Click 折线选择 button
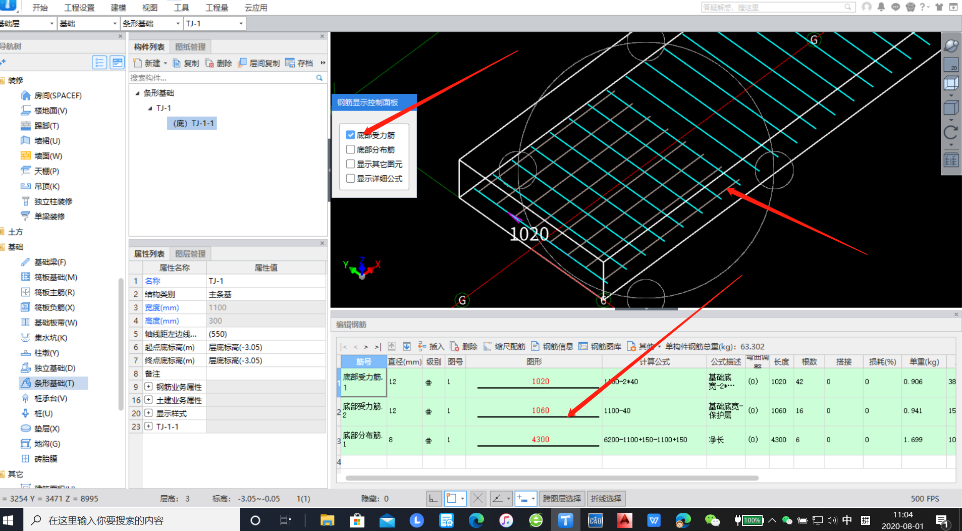This screenshot has width=962, height=531. click(x=606, y=499)
